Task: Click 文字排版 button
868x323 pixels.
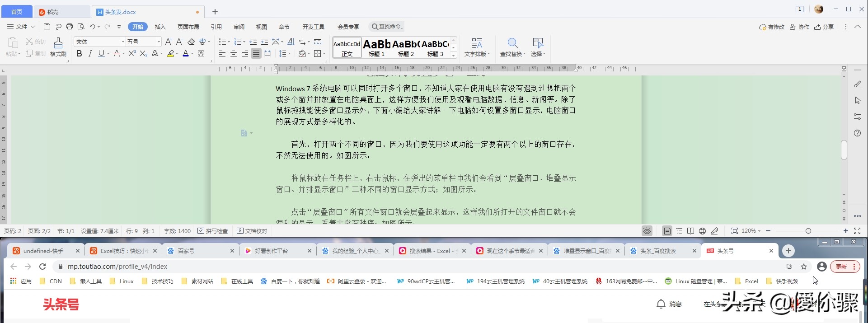Action: point(477,47)
